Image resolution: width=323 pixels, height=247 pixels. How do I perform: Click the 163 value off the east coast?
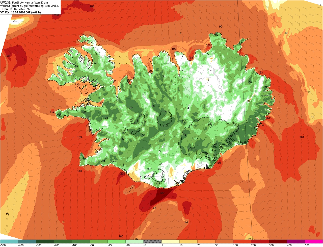260,72
